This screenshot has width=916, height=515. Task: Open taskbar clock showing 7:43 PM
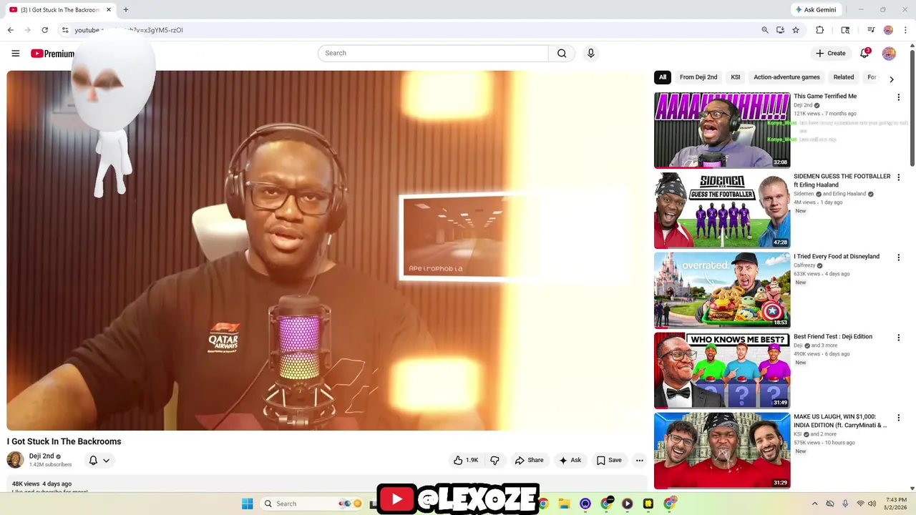click(896, 504)
